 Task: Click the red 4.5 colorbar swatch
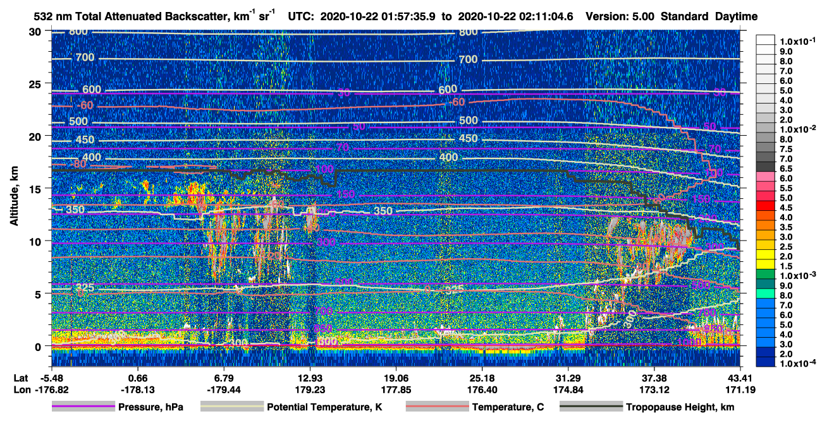(x=765, y=207)
